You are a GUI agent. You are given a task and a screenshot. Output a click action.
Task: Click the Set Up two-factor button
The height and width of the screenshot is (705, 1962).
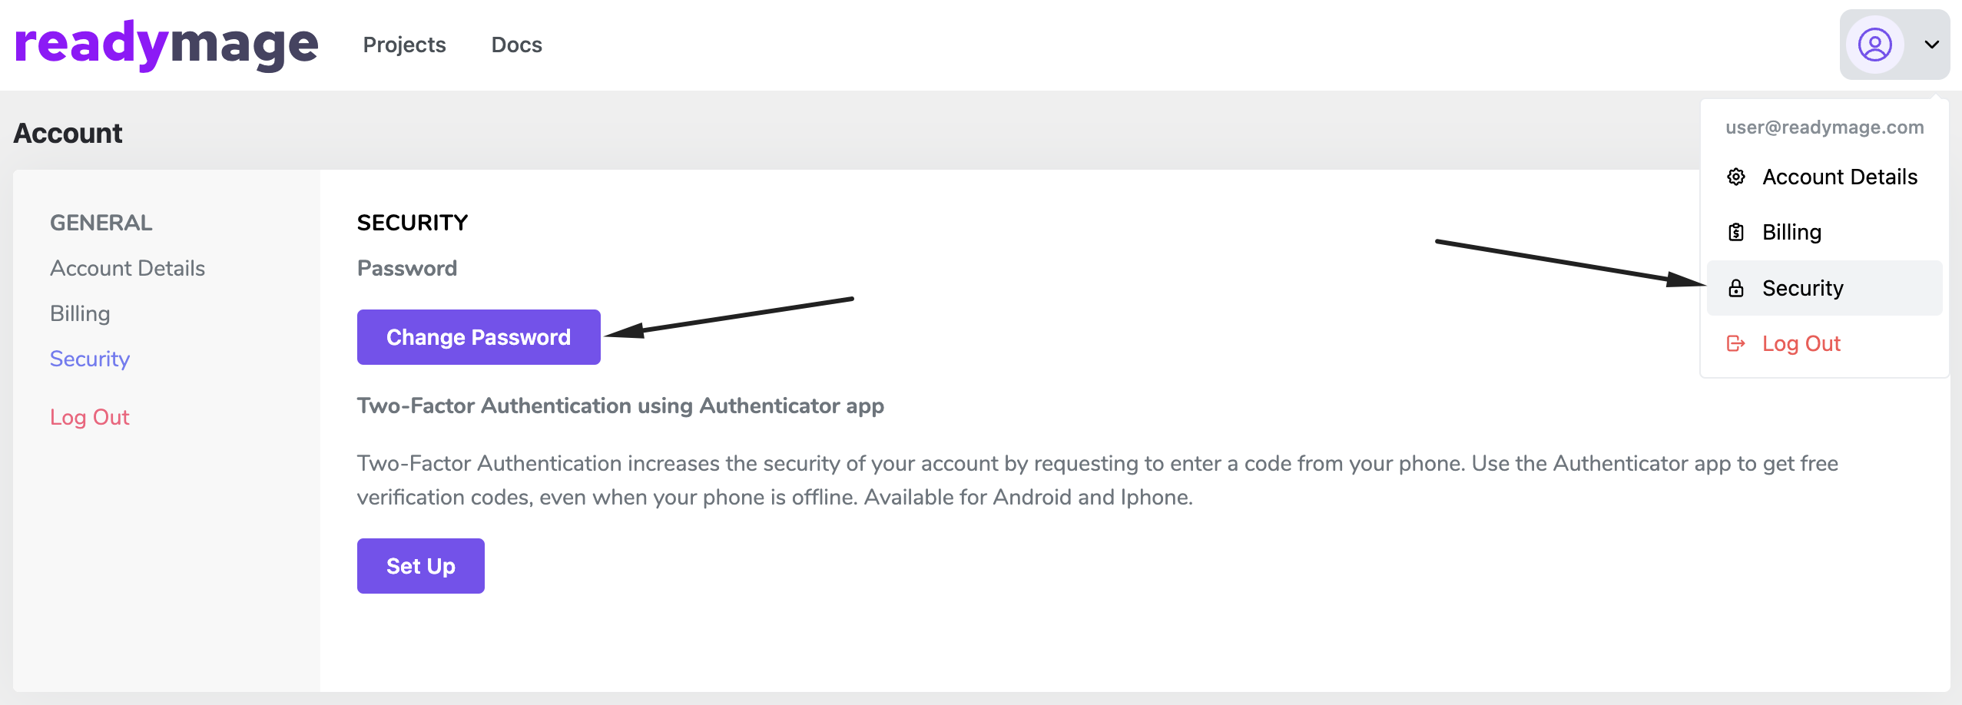pyautogui.click(x=420, y=566)
